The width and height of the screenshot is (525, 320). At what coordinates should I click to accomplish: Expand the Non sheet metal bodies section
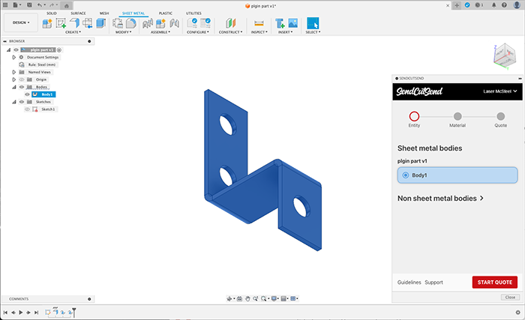(440, 199)
